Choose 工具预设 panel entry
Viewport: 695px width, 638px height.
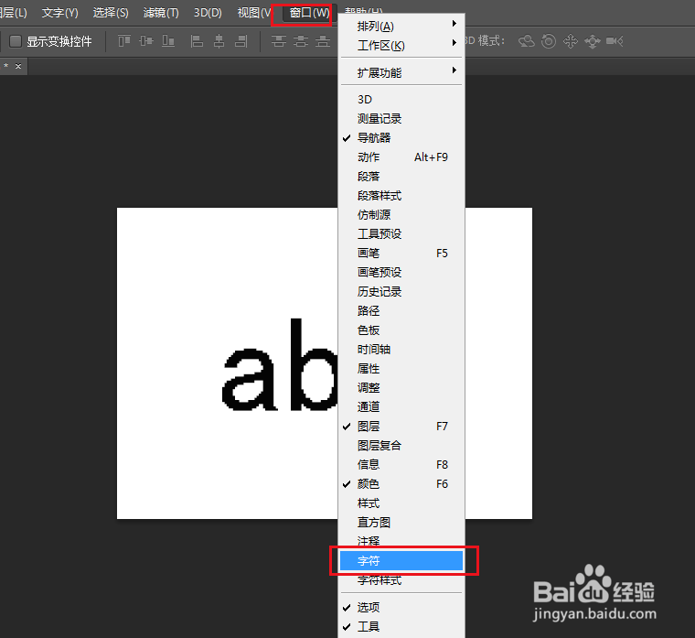tap(401, 233)
